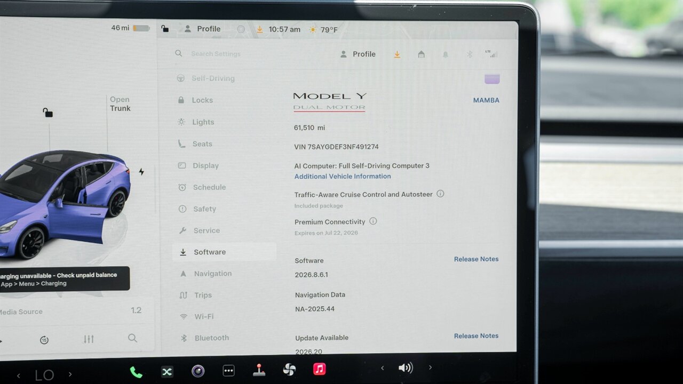683x384 pixels.
Task: Tap the purple vehicle color swatch
Action: [492, 79]
